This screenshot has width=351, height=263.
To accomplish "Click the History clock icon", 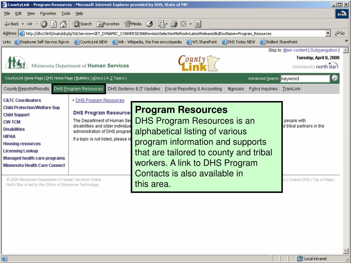I will click(x=149, y=24).
